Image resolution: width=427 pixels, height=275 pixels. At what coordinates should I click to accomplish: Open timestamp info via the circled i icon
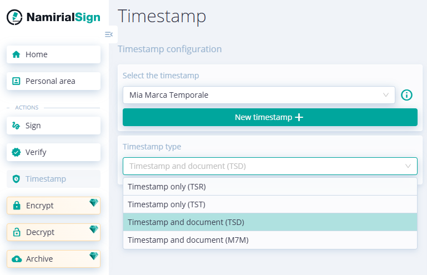(406, 95)
